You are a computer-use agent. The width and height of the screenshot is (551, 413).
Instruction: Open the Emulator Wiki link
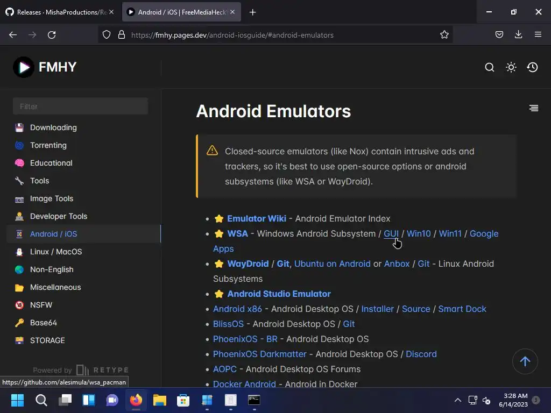tap(257, 218)
